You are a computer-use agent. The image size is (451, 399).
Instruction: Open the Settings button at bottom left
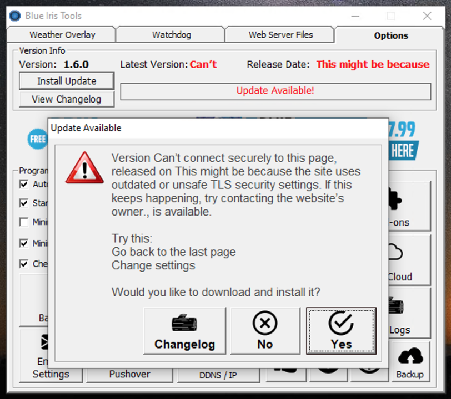tap(51, 356)
